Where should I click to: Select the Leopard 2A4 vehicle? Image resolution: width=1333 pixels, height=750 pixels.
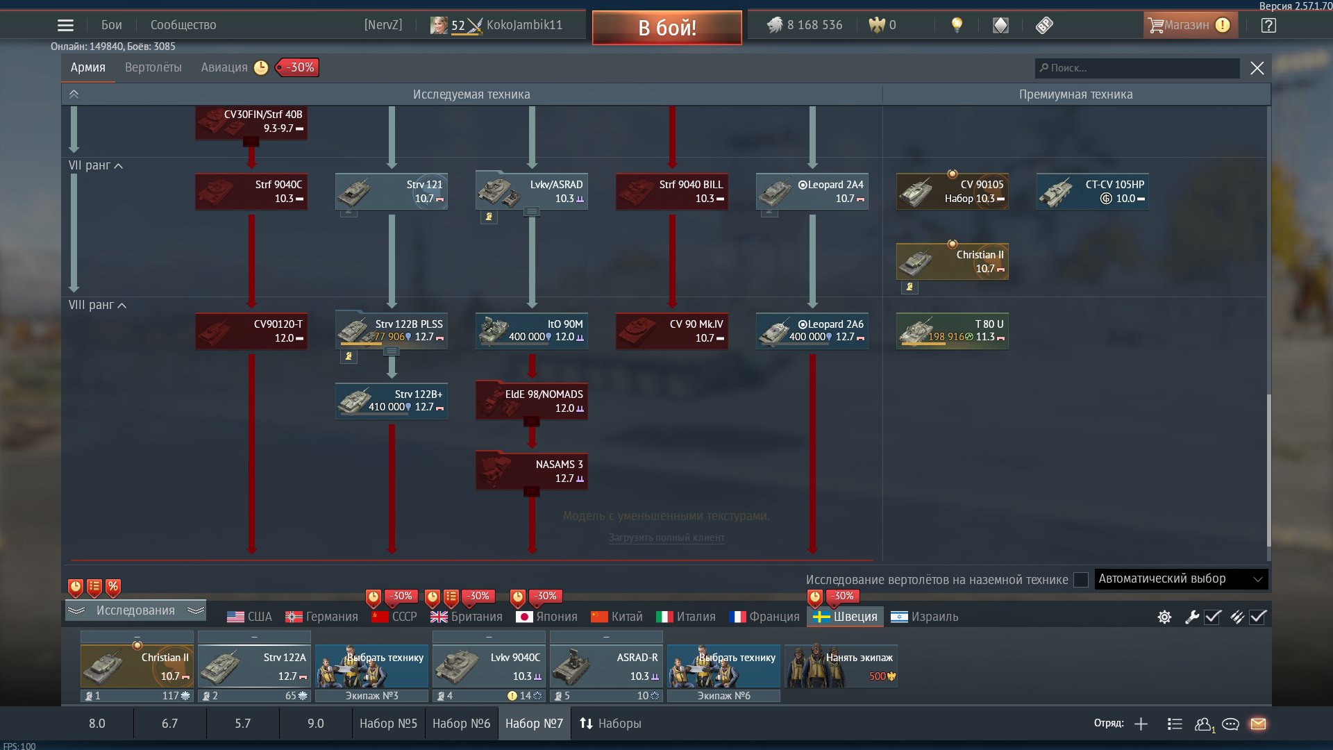tap(812, 191)
